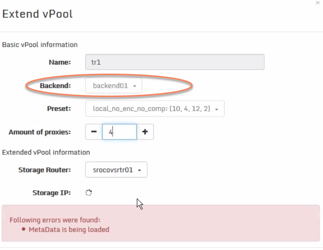Viewport: 323px width, 250px height.
Task: Click the chevron on the Backend selector
Action: click(134, 86)
